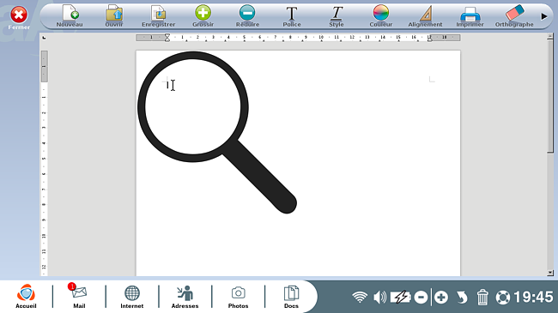Launch the Internet browser
The width and height of the screenshot is (558, 313).
[x=132, y=296]
